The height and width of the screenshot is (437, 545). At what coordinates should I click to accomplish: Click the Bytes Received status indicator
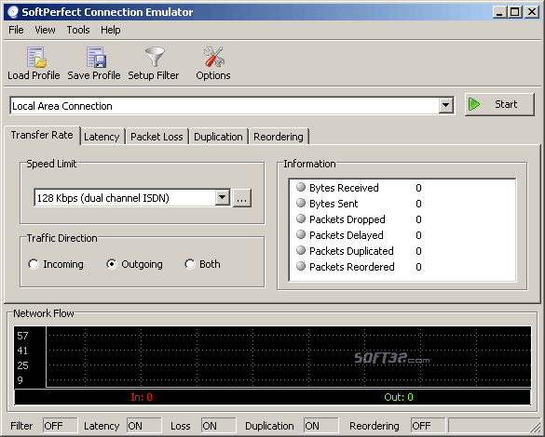[x=301, y=187]
